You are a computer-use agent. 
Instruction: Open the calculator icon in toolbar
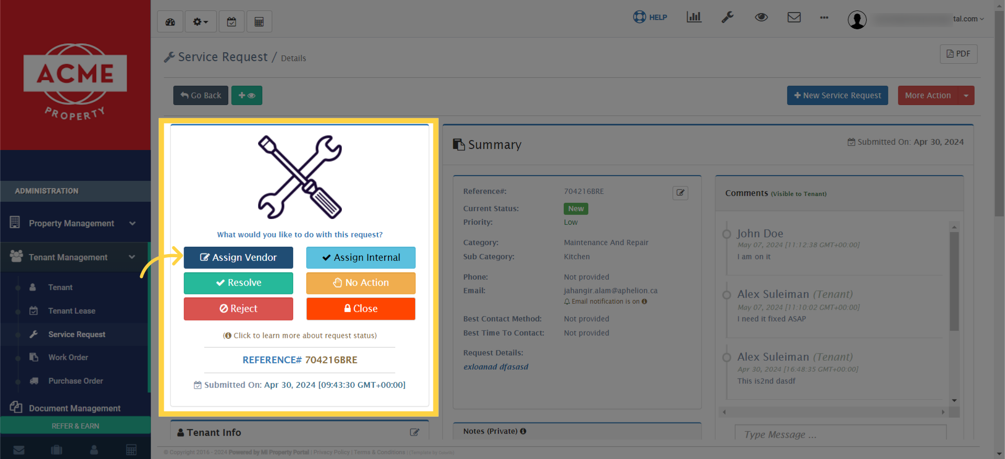coord(259,22)
